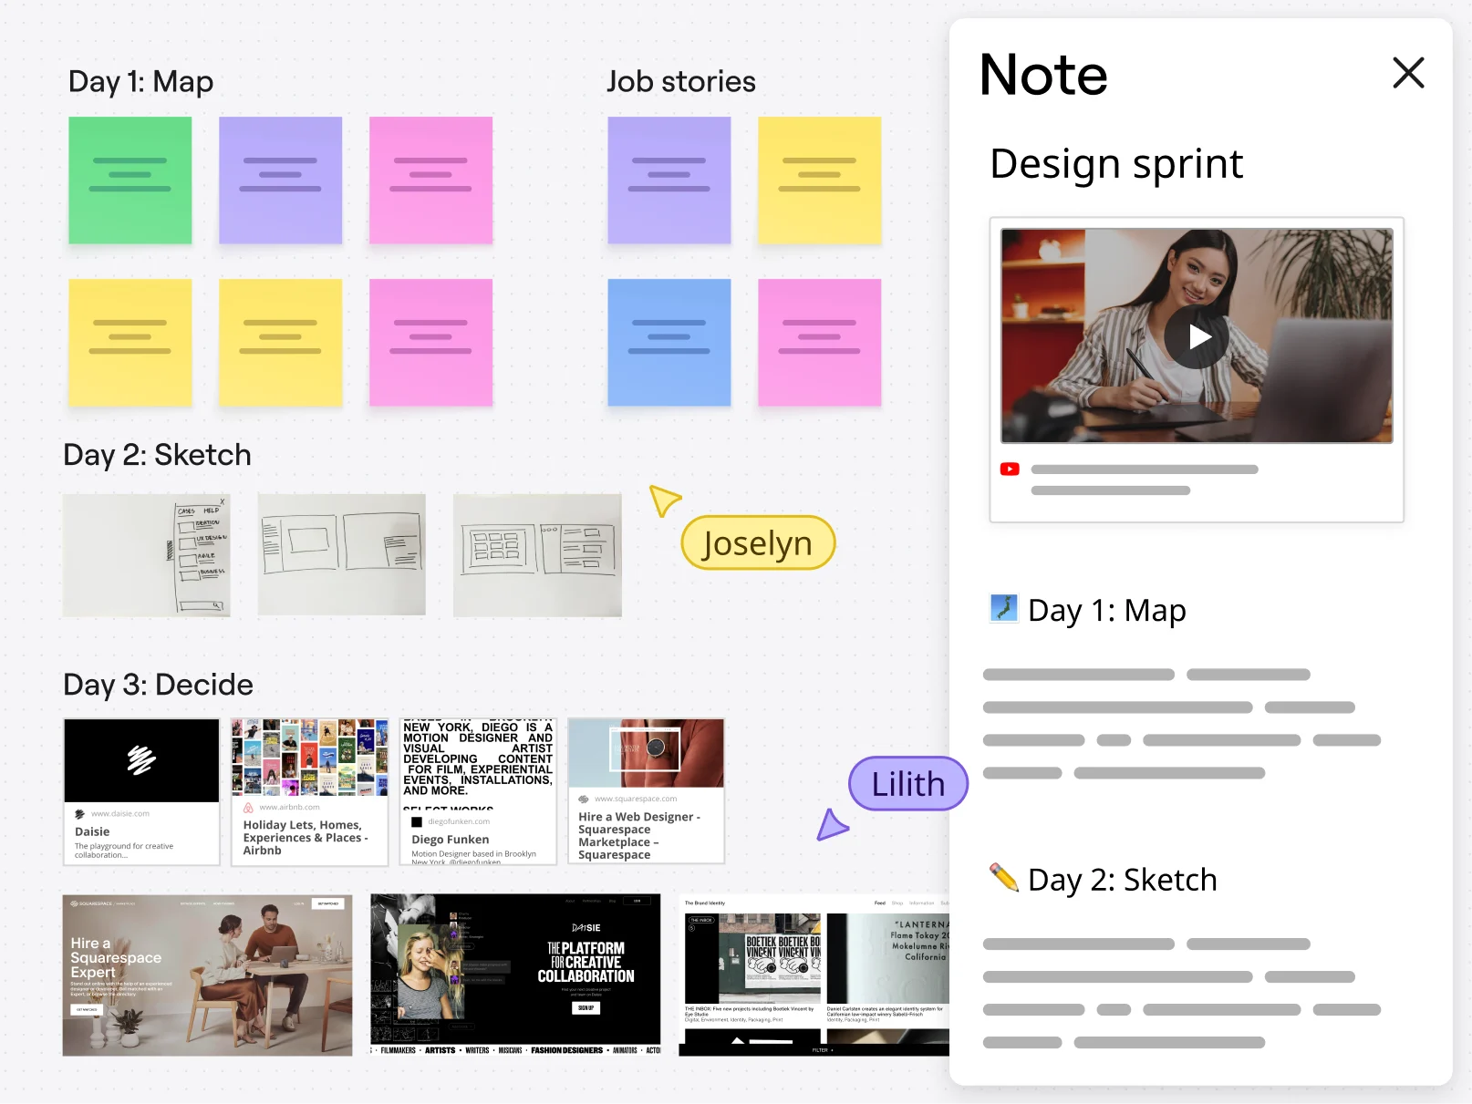Select the 'Design sprint' title in the note
1472x1104 pixels.
tap(1116, 164)
